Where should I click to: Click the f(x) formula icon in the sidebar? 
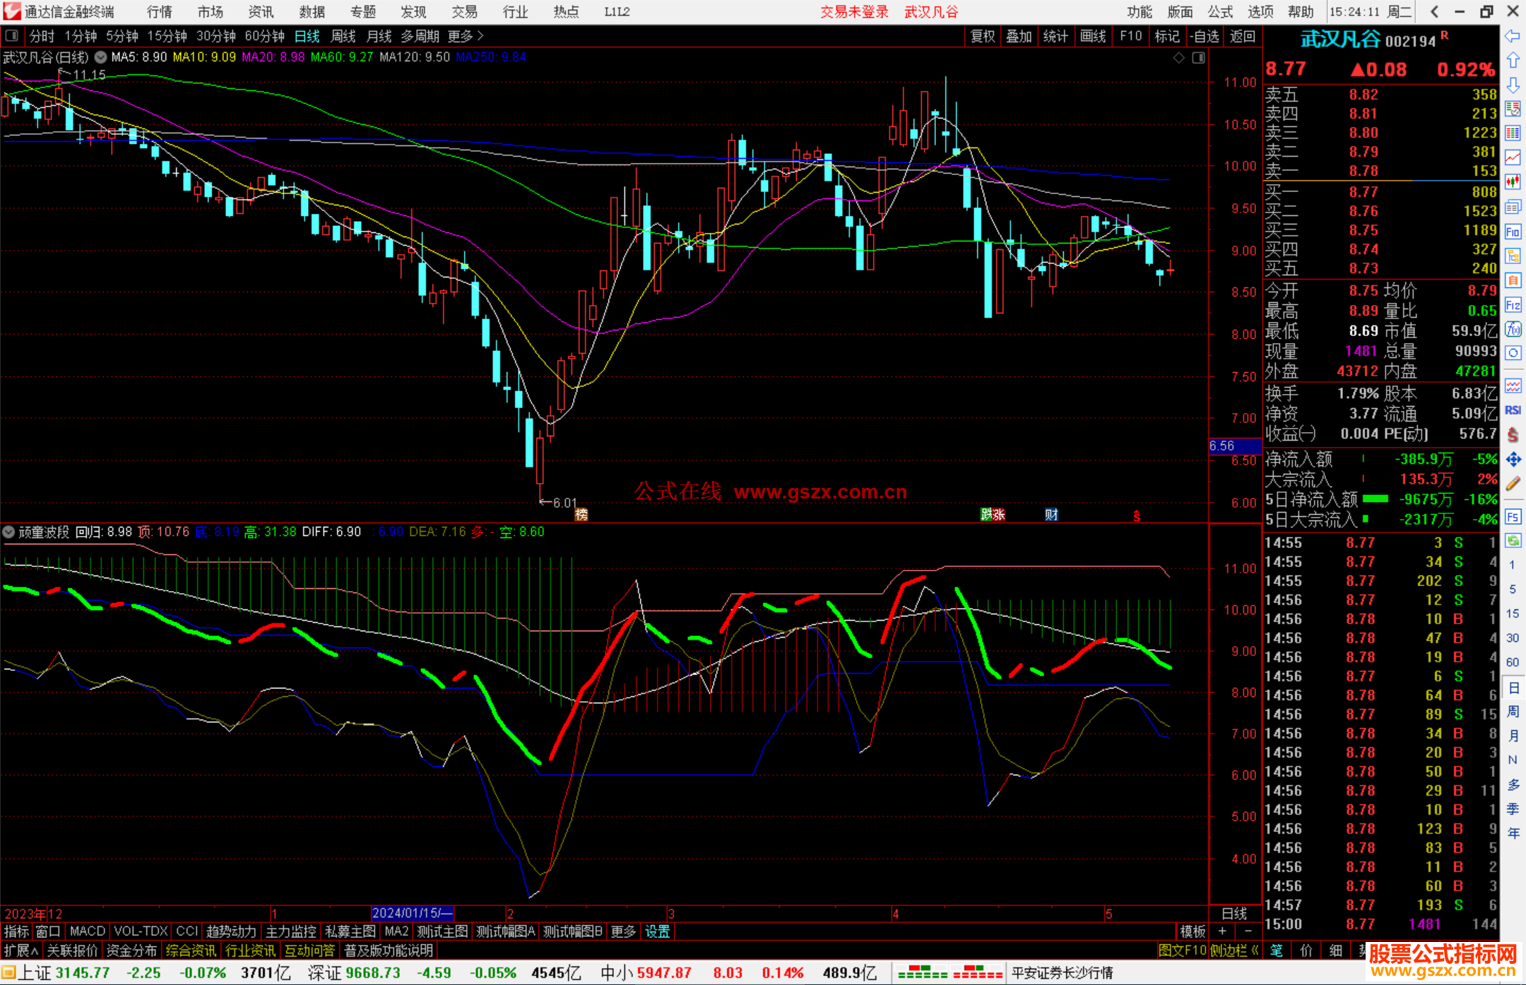pyautogui.click(x=1513, y=329)
